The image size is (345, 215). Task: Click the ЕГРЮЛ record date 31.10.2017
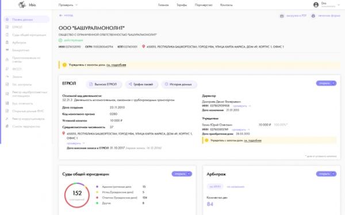117,148
